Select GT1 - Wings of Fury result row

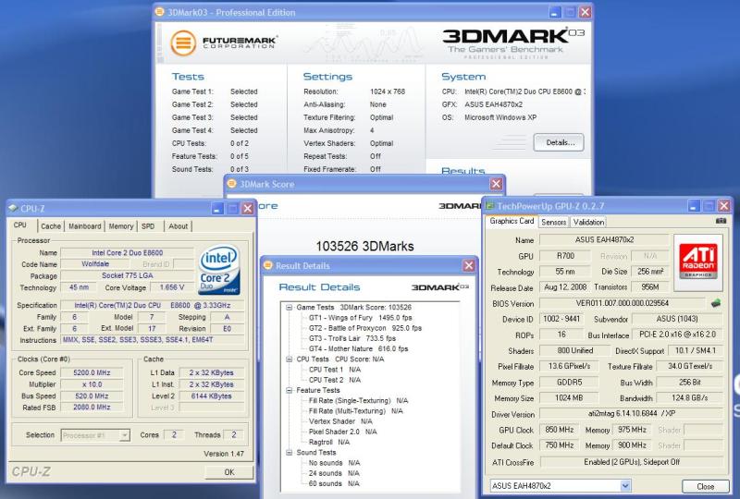pyautogui.click(x=360, y=318)
